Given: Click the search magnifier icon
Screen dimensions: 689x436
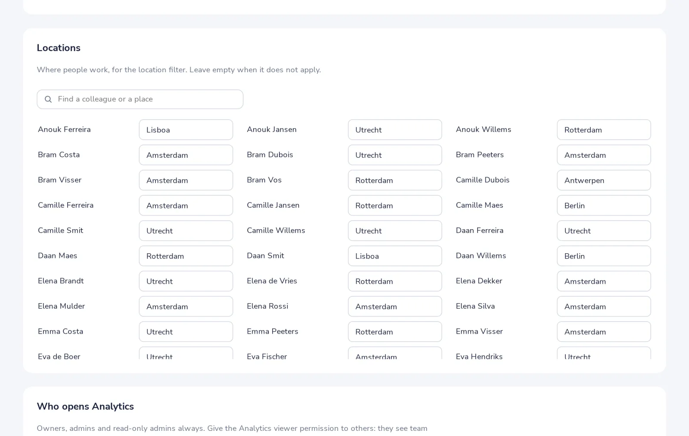Looking at the screenshot, I should tap(48, 99).
